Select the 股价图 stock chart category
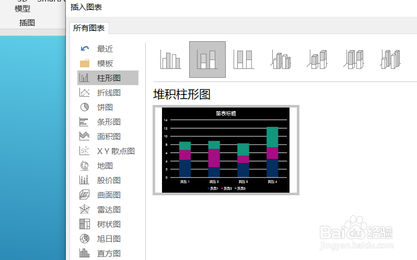This screenshot has height=260, width=417. click(108, 180)
